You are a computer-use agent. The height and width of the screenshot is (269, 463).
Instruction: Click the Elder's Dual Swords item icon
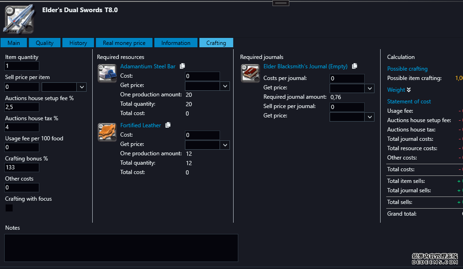19,19
